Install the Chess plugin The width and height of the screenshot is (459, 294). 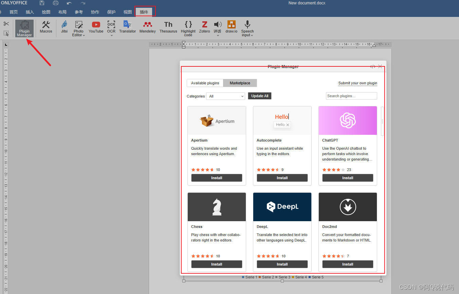pos(217,264)
